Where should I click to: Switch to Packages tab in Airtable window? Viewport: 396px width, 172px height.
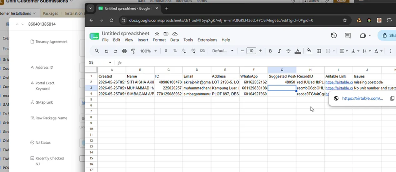(50, 13)
